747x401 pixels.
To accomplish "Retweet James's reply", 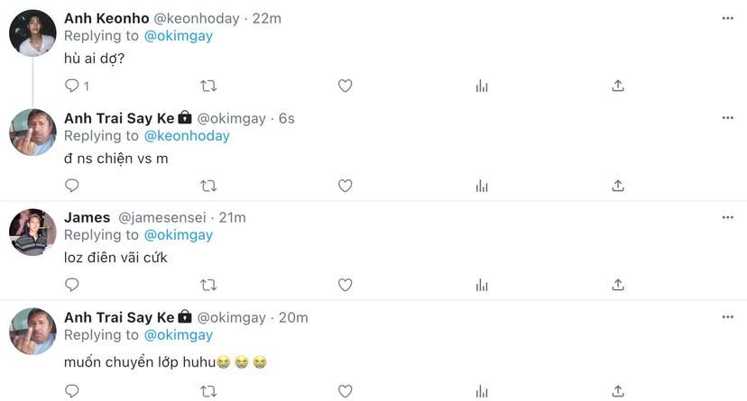I will [208, 285].
